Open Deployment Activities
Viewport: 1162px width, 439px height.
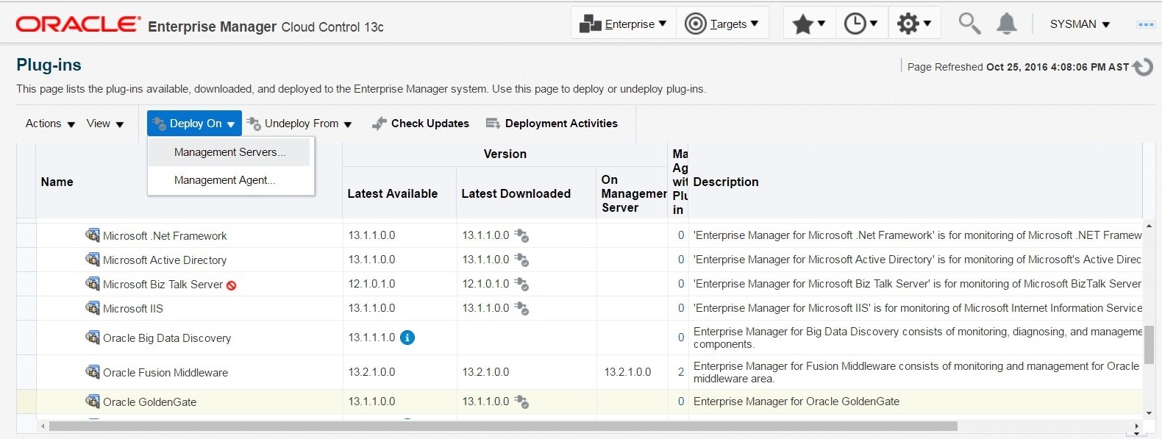(x=552, y=124)
